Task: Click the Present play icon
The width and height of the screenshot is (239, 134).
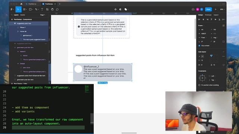Action: [x=215, y=9]
